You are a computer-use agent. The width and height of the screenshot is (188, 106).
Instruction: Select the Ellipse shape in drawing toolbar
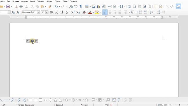point(46,100)
